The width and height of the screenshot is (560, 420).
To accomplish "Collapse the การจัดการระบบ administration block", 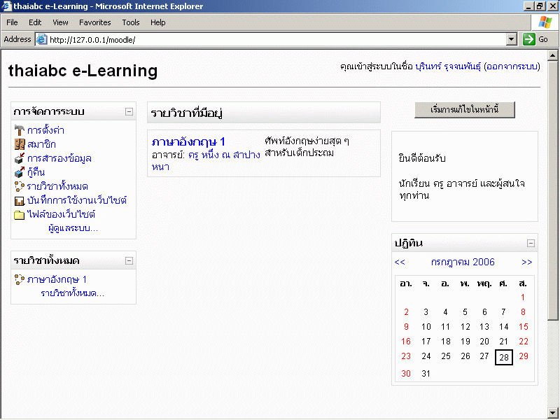I will pos(129,111).
